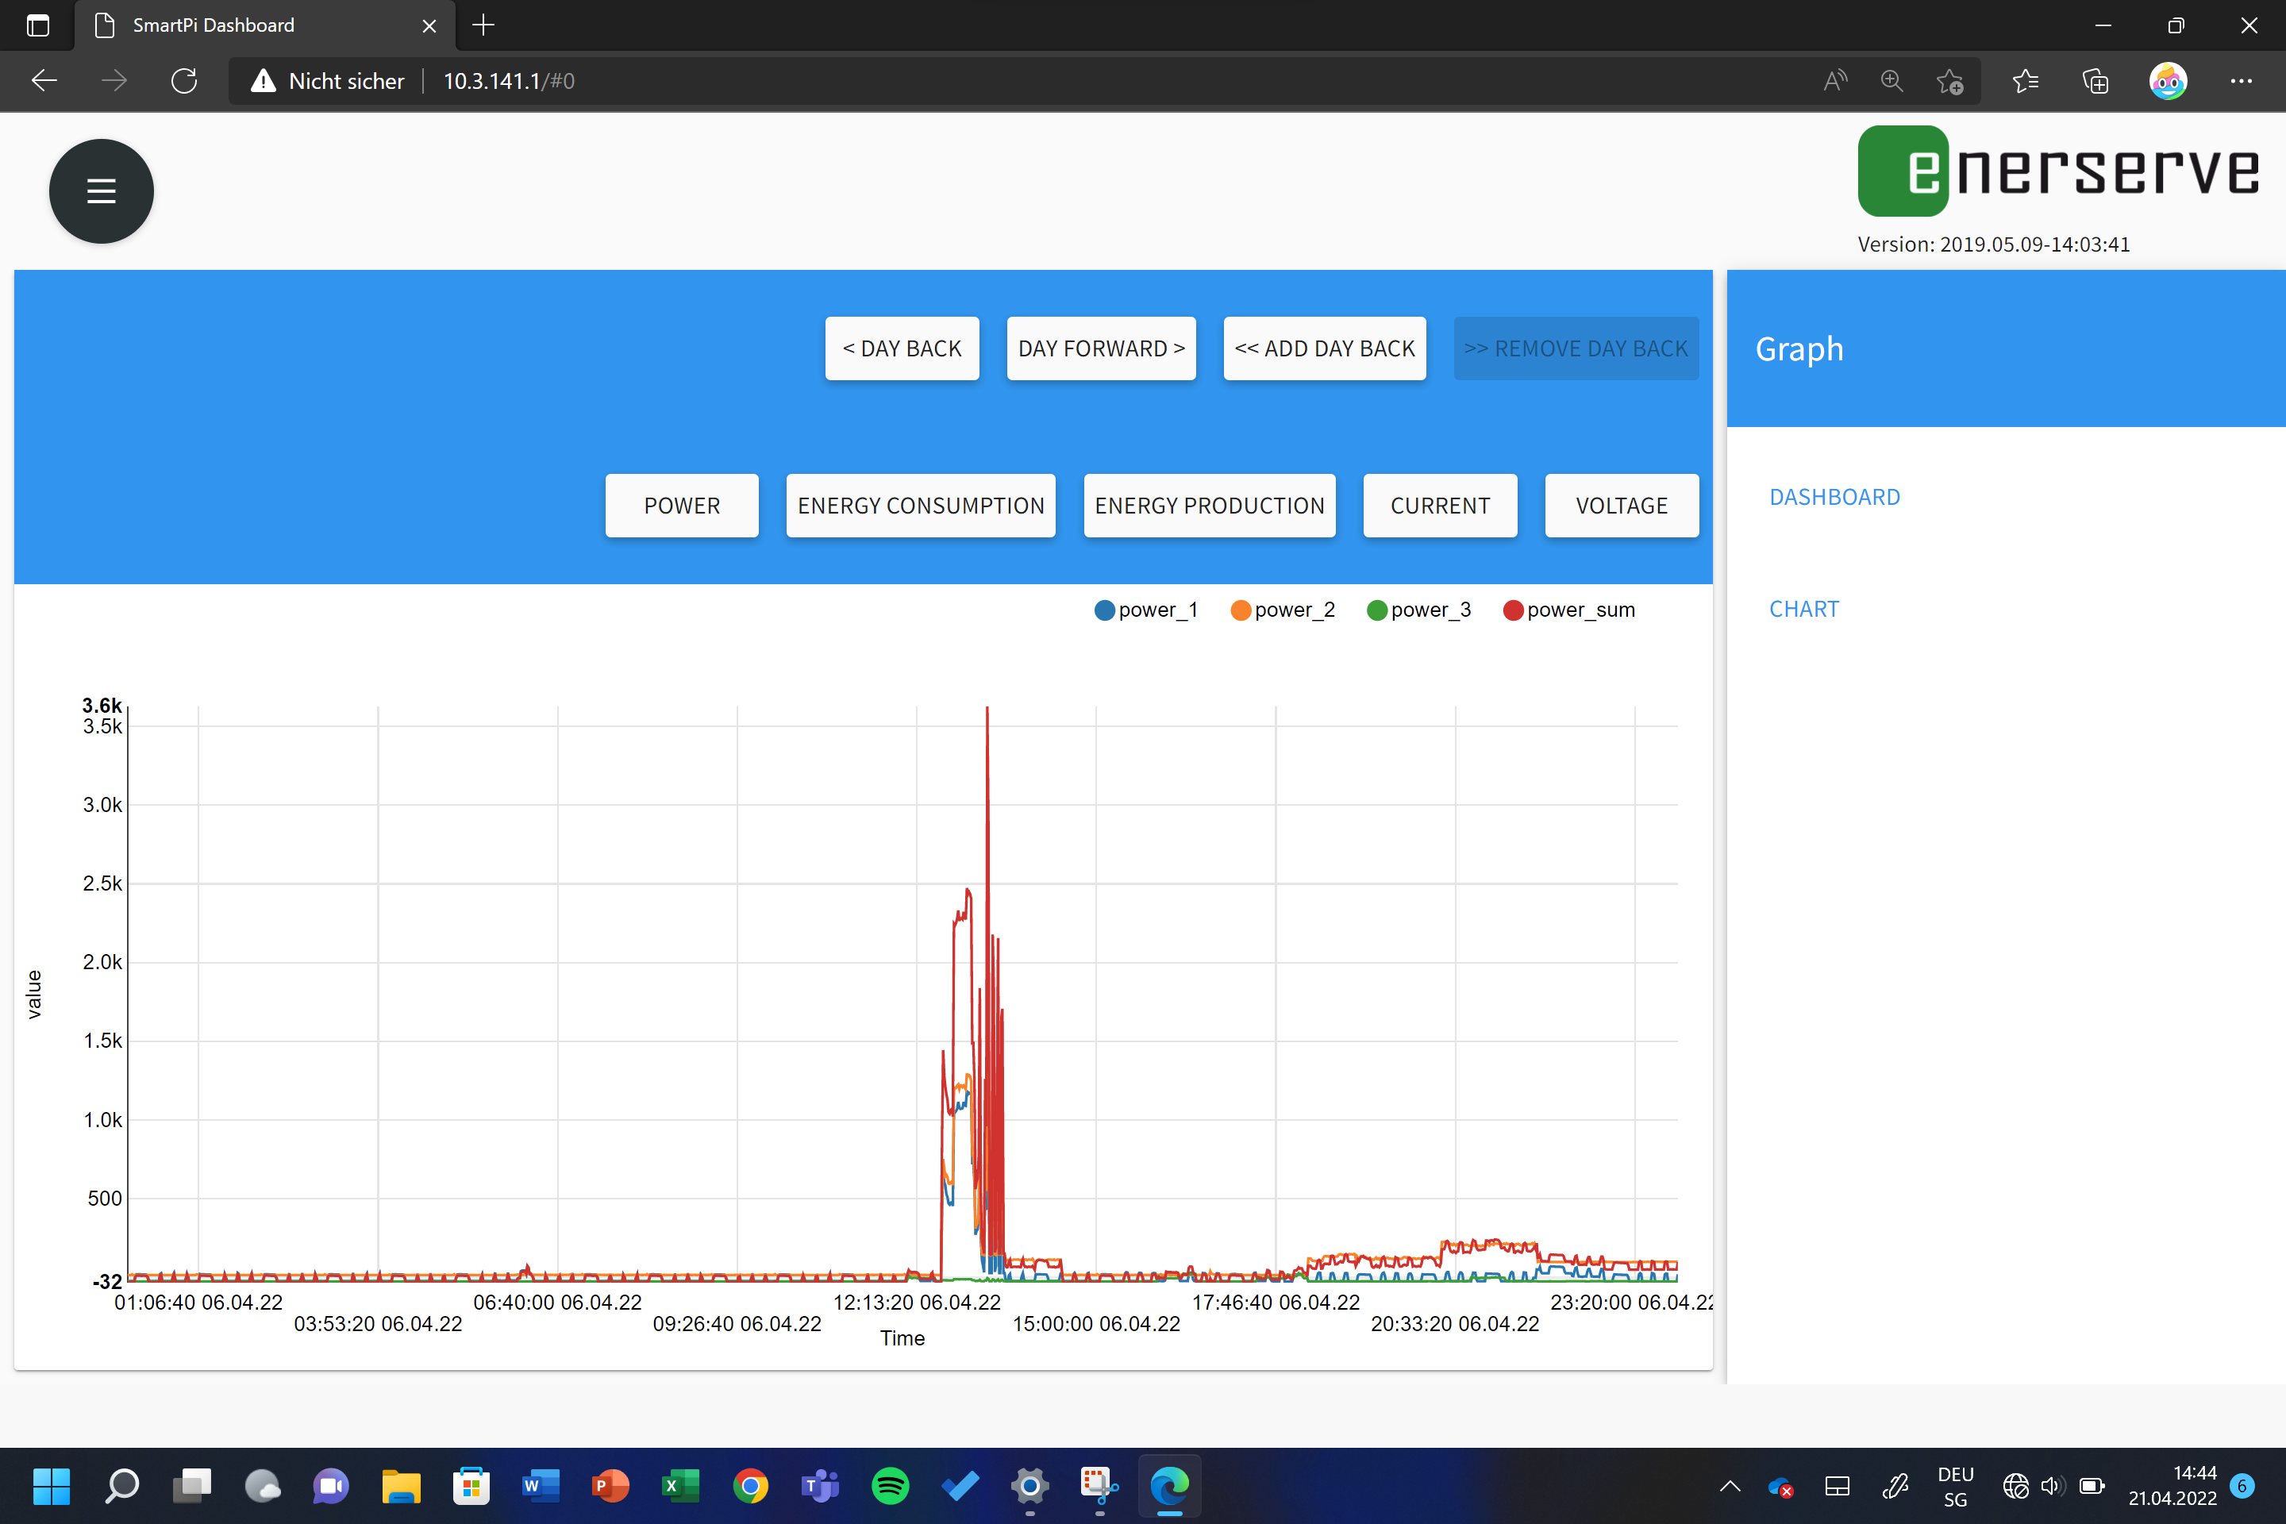Open browser Collections icon
The image size is (2286, 1524).
[x=2095, y=81]
